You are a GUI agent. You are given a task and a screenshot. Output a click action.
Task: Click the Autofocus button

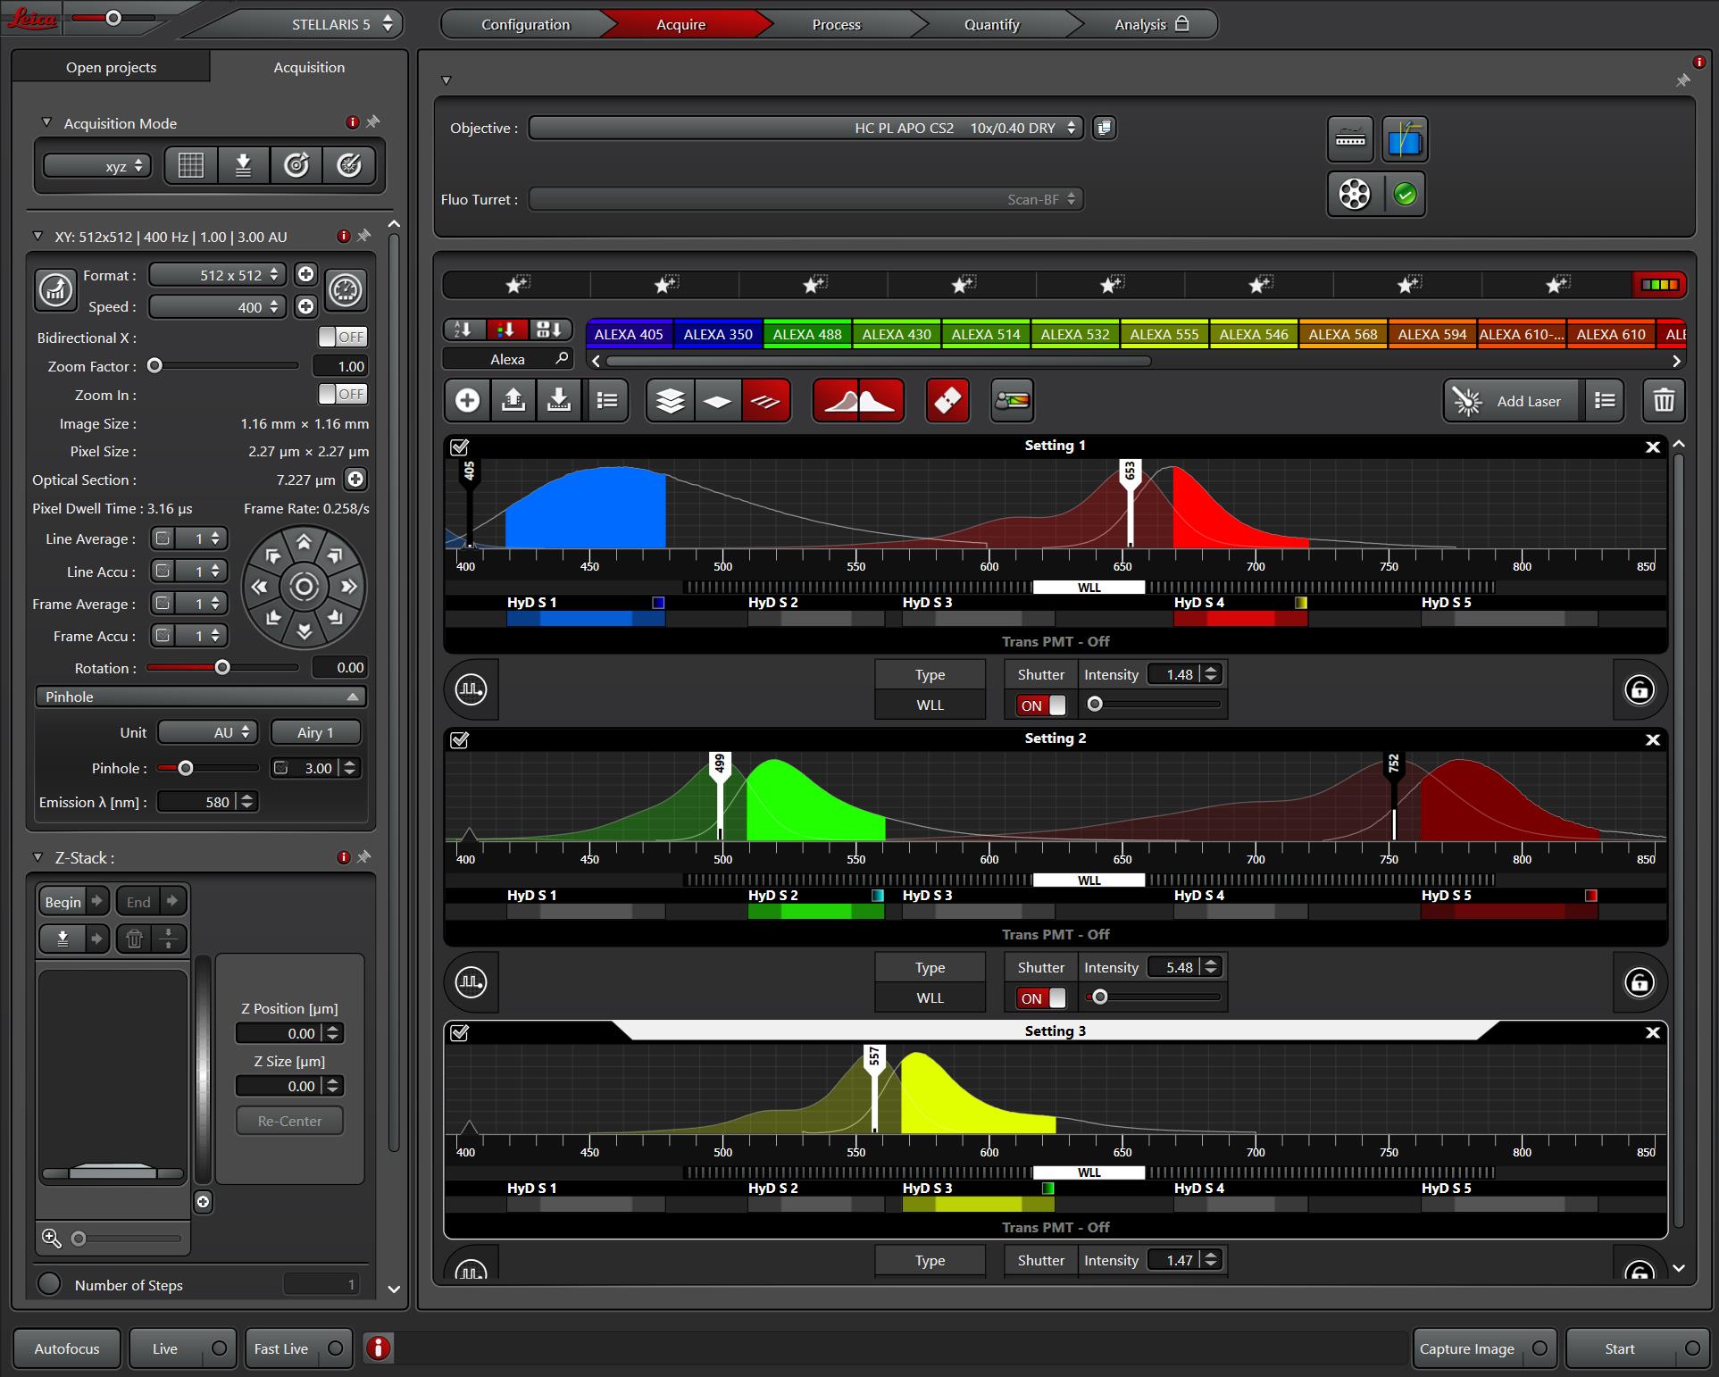tap(66, 1348)
